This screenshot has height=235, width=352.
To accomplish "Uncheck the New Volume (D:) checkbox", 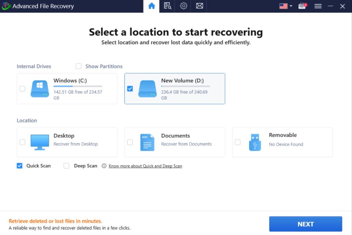I will click(x=130, y=89).
